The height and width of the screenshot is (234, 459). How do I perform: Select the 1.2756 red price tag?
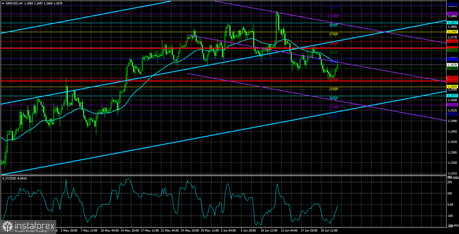(452, 41)
